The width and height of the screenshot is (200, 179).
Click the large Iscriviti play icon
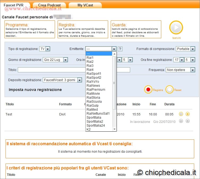pos(176,27)
